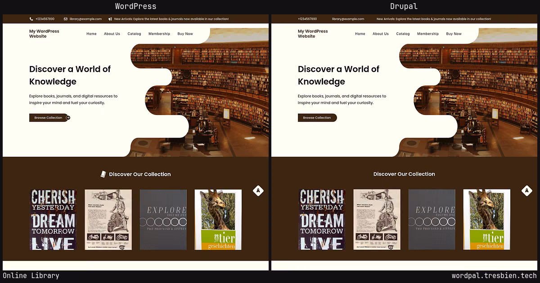Click the Online Library caption at the bottom
This screenshot has height=283, width=540.
pyautogui.click(x=31, y=276)
